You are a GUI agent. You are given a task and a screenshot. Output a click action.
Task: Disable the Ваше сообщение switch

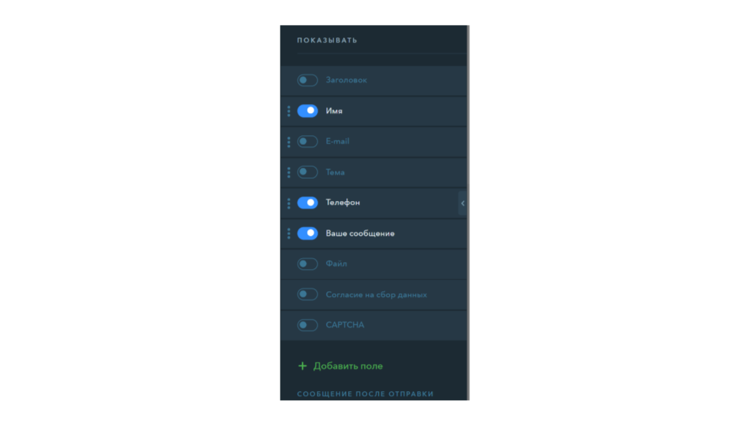point(307,233)
